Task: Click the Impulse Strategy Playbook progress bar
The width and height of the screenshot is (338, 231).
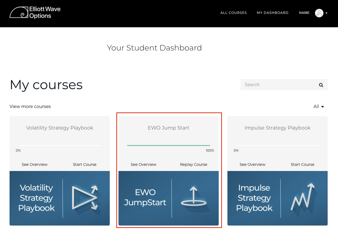Action: click(x=278, y=145)
